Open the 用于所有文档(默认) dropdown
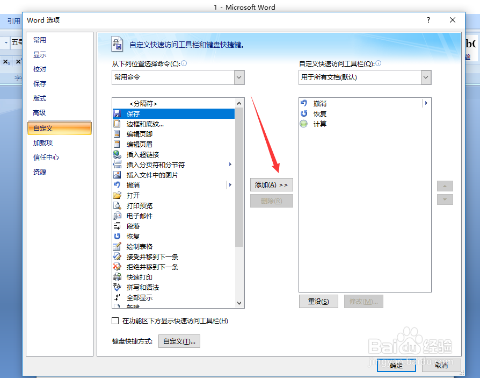 pyautogui.click(x=426, y=77)
